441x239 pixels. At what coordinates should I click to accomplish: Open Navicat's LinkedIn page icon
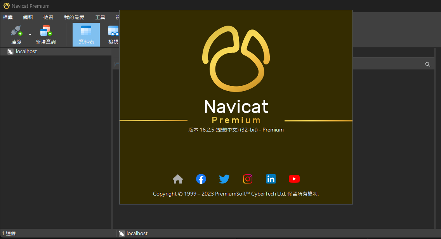tap(271, 179)
